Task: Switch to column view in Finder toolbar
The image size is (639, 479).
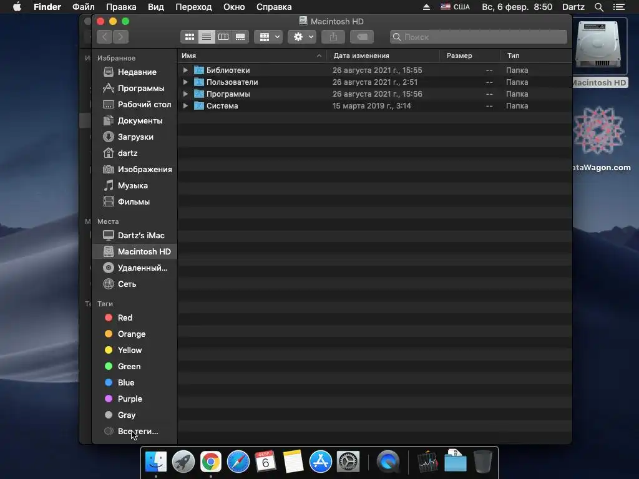Action: pyautogui.click(x=223, y=37)
